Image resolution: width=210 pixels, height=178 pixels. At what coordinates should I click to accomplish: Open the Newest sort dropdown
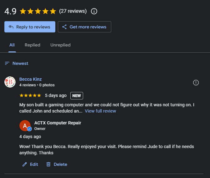click(17, 63)
